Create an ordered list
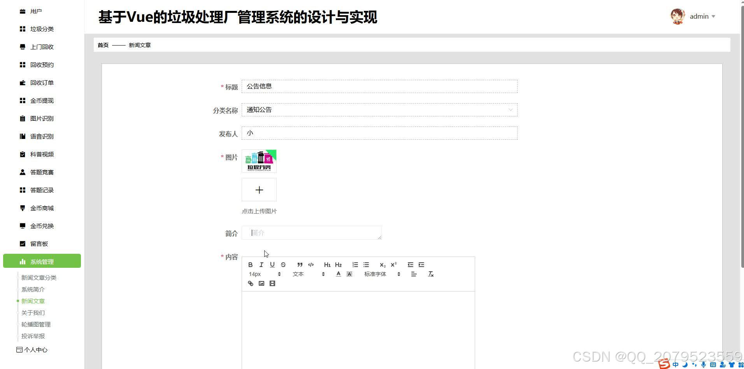 tap(355, 264)
